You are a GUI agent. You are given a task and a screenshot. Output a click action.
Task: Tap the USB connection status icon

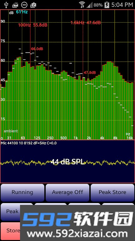tap(6, 5)
